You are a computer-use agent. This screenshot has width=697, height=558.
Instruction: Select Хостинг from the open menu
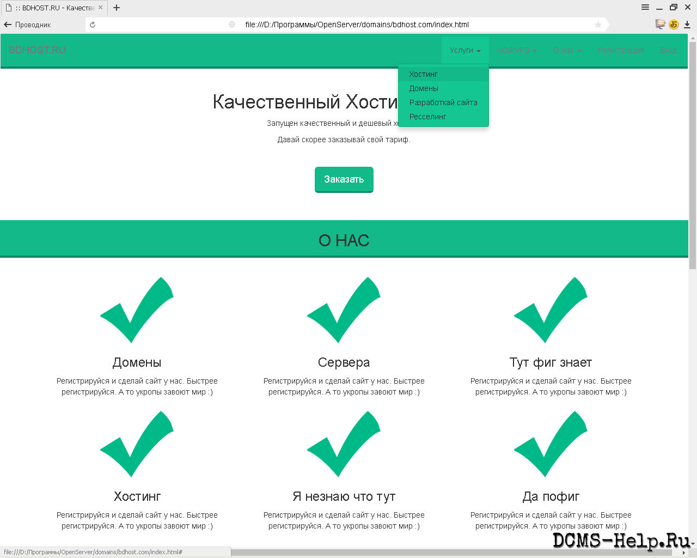[424, 74]
